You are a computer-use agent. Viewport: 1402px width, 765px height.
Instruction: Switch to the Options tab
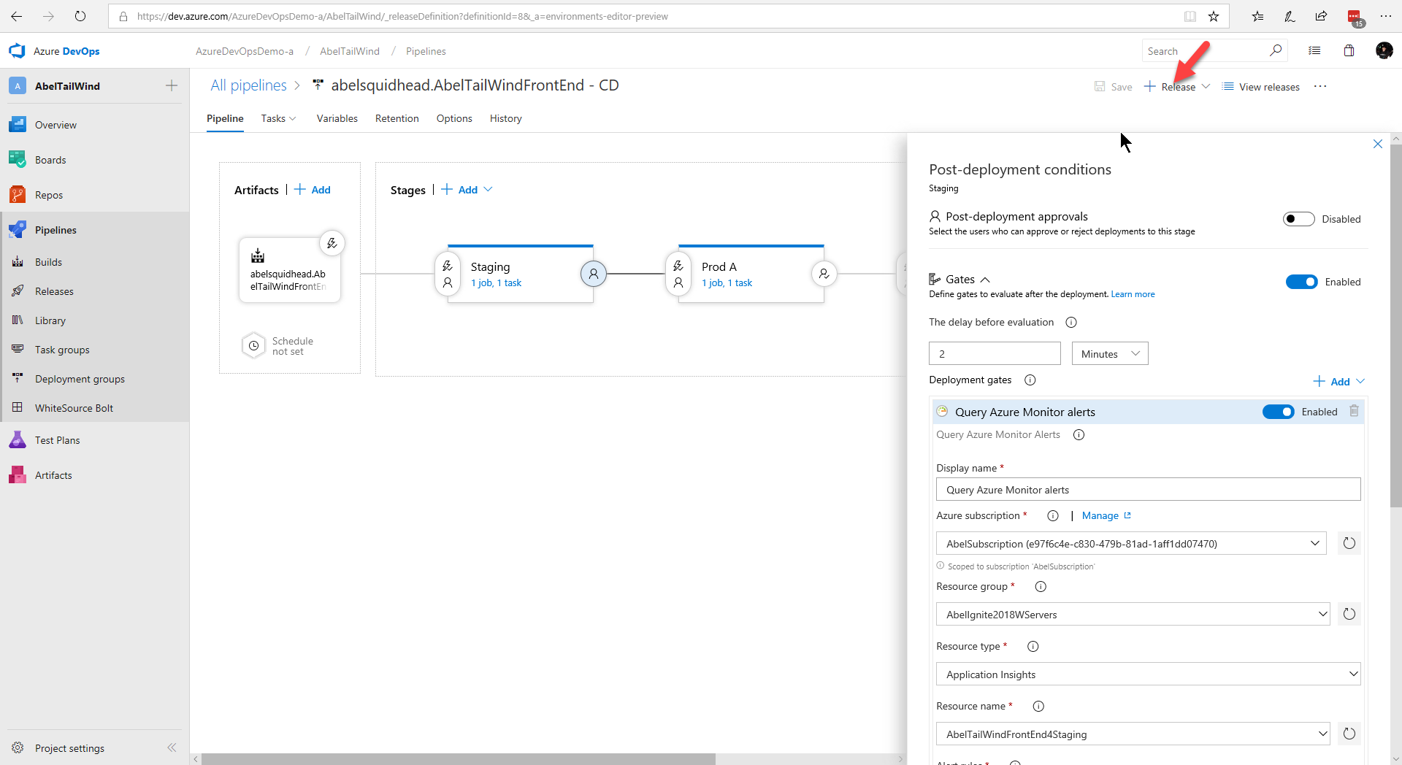(x=454, y=118)
